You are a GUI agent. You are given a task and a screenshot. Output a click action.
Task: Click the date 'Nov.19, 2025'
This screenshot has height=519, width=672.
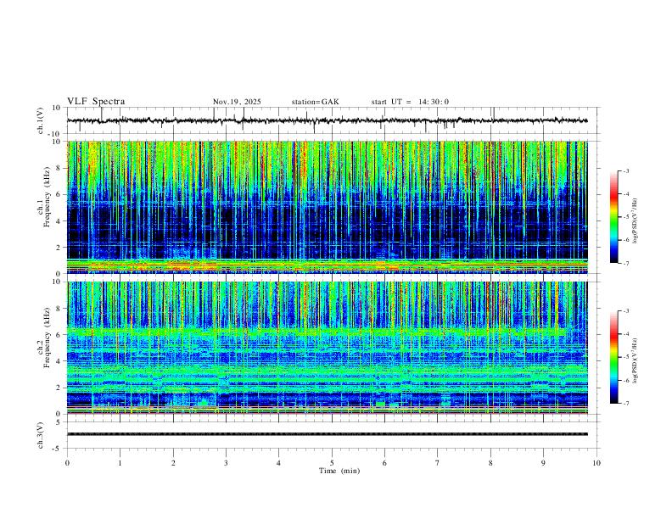(x=237, y=102)
